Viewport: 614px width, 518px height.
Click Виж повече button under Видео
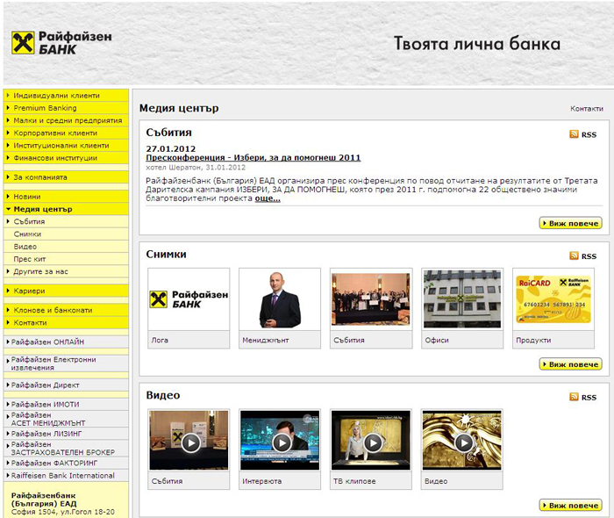tap(570, 506)
